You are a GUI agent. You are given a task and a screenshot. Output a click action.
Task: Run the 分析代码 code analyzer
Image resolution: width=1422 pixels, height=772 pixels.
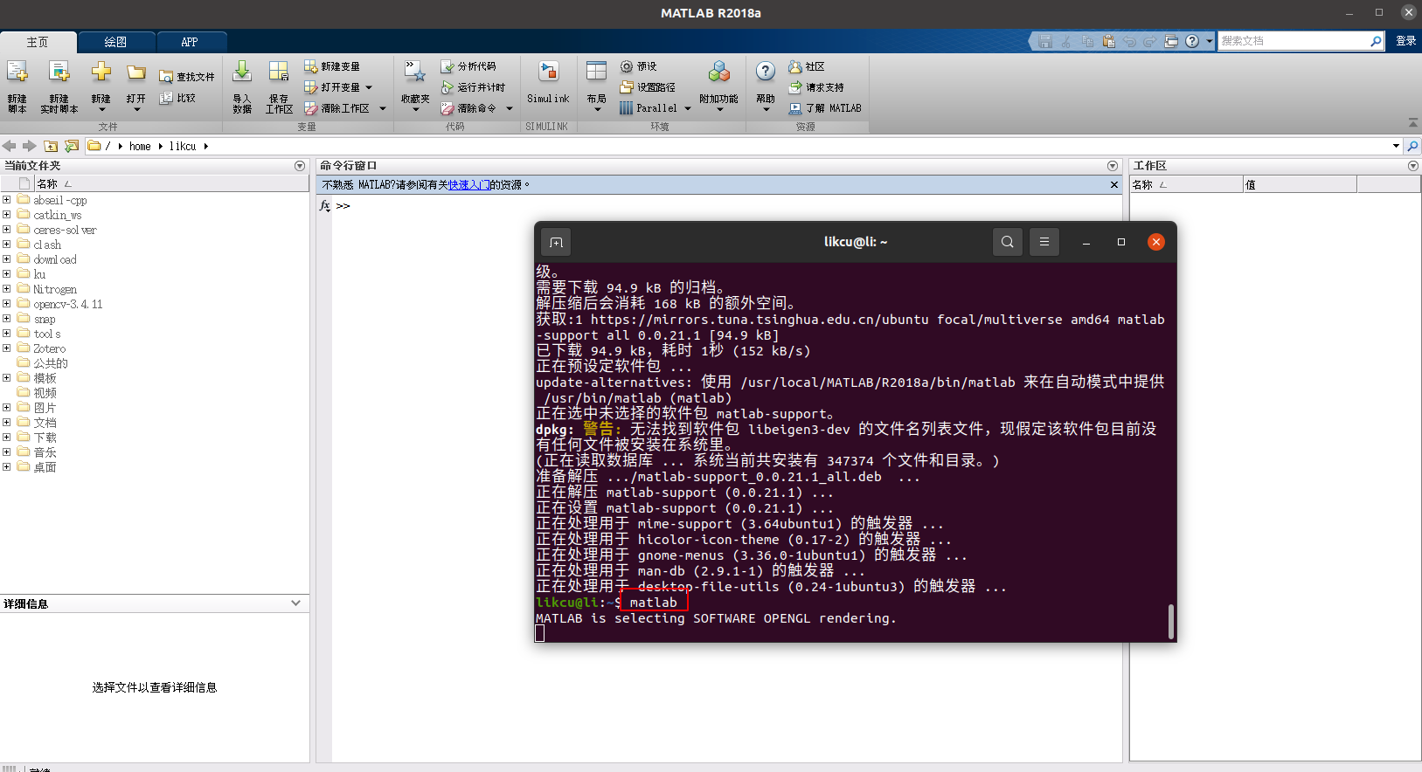click(468, 66)
